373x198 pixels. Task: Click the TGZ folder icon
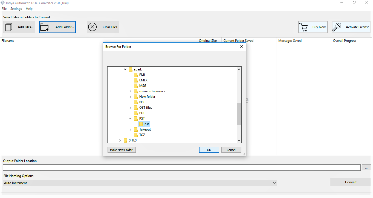[x=136, y=135]
